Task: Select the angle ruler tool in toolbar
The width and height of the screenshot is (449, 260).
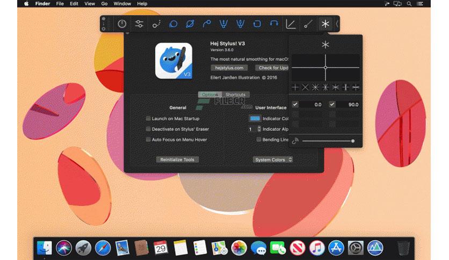Action: tap(291, 24)
